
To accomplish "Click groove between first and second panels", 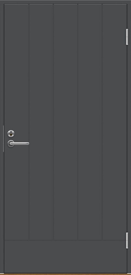I will tap(29, 122).
